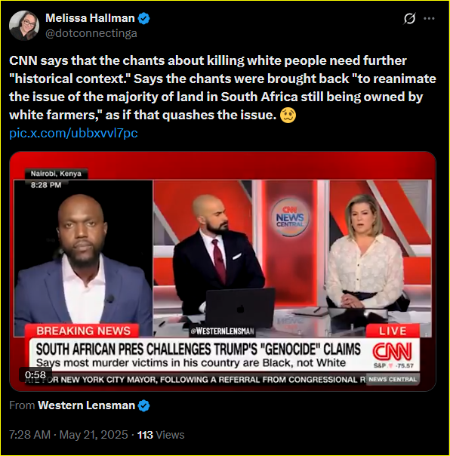The image size is (450, 456).
Task: Click the @WesternLensman watermark in video
Action: click(222, 331)
